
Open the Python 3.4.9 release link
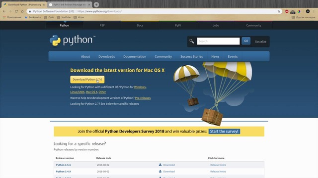point(63,172)
